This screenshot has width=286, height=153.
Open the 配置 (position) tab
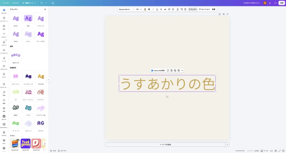pyautogui.click(x=214, y=9)
